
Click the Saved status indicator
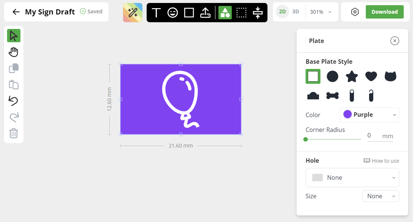point(91,11)
